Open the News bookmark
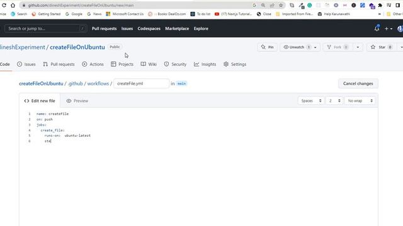This screenshot has width=403, height=226. click(x=94, y=14)
